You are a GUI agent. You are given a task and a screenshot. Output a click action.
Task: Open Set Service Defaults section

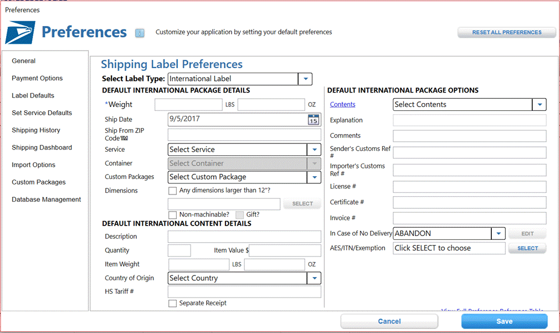(x=42, y=113)
